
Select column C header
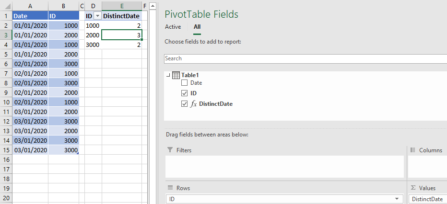82,6
